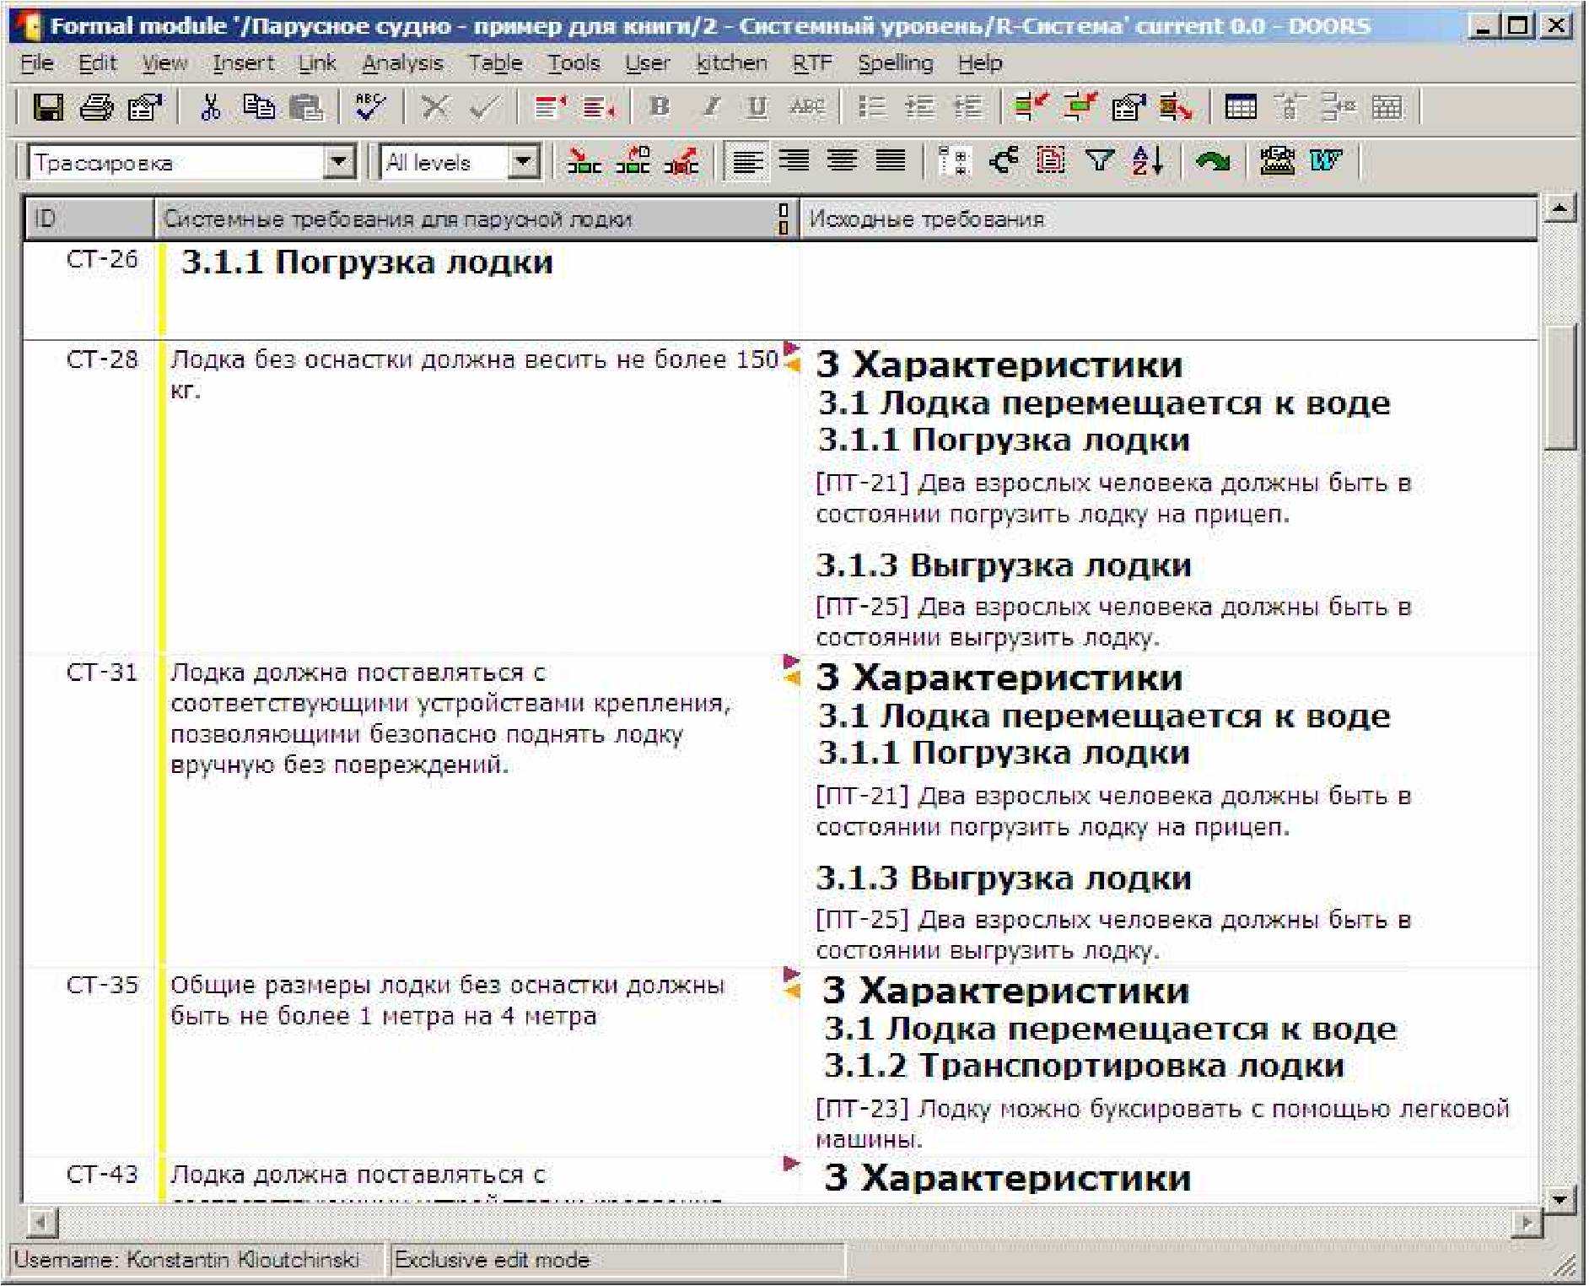The height and width of the screenshot is (1286, 1589).
Task: Click link arrows indicator on CT-28 row
Action: point(791,356)
